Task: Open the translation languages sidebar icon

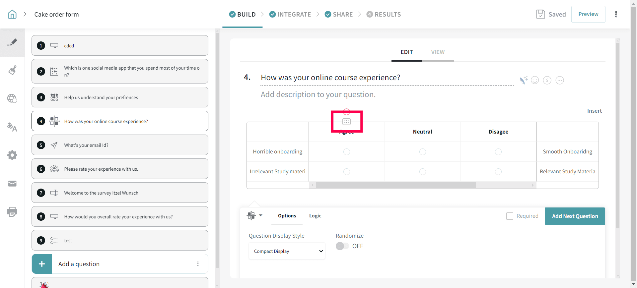Action: point(12,127)
